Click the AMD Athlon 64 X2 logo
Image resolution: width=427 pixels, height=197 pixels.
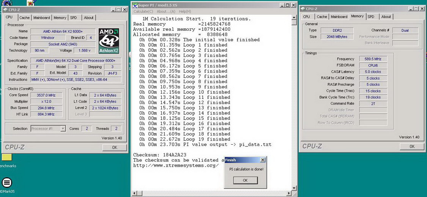(x=109, y=41)
